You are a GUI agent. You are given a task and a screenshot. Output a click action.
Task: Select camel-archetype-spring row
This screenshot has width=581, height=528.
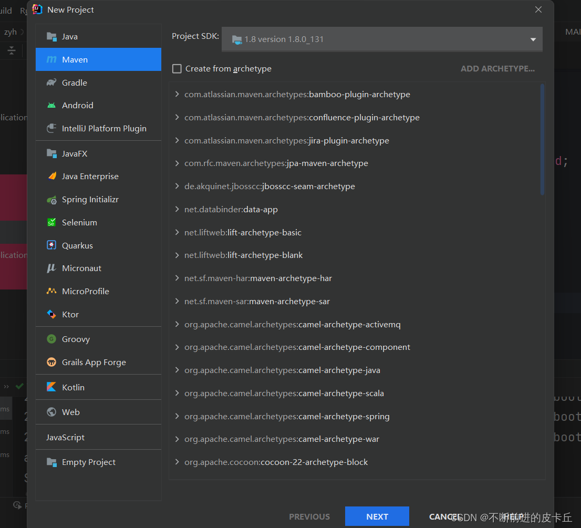pos(356,416)
